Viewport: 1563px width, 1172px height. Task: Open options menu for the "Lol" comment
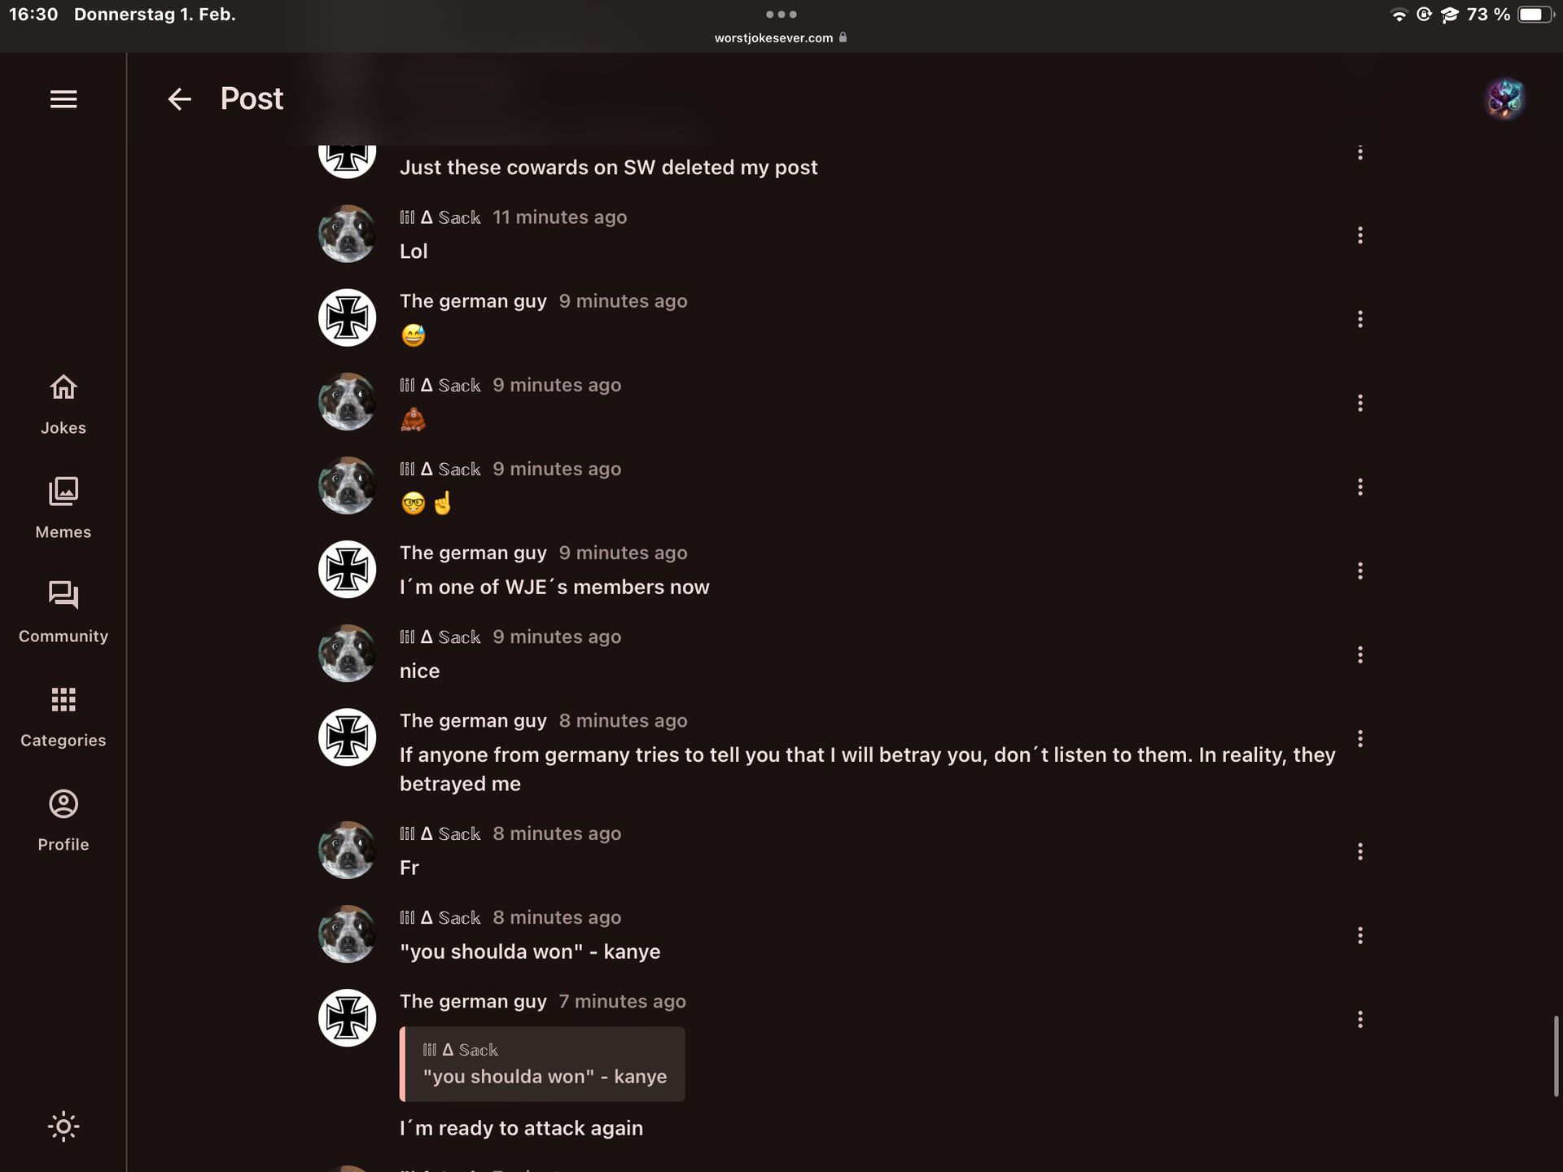click(1359, 235)
